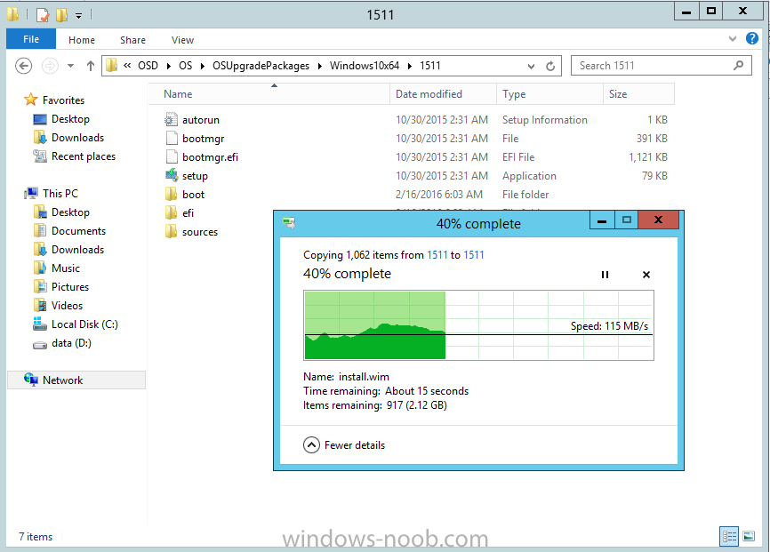Sort files by Name column
The width and height of the screenshot is (770, 552).
click(269, 94)
